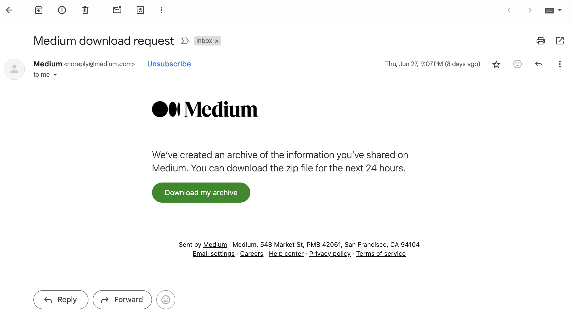
Task: Print the Medium download request email
Action: click(541, 41)
